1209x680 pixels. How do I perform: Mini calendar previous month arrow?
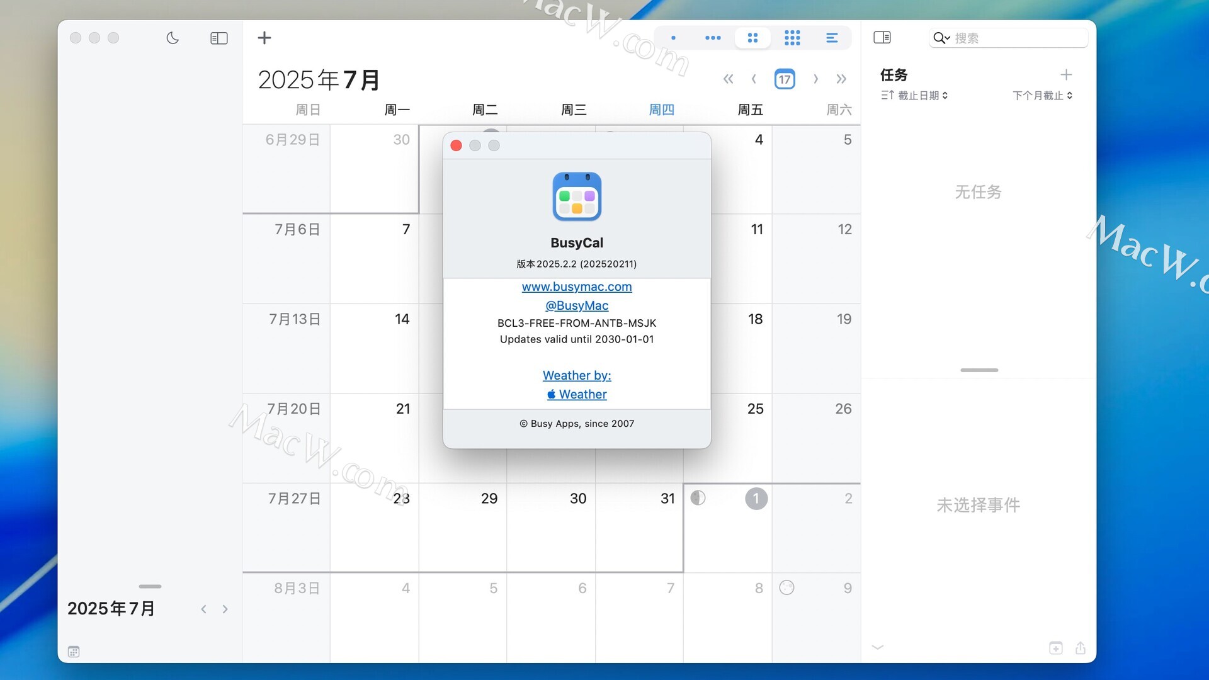(x=203, y=609)
